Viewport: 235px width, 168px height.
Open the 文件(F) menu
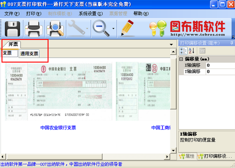coord(12,14)
